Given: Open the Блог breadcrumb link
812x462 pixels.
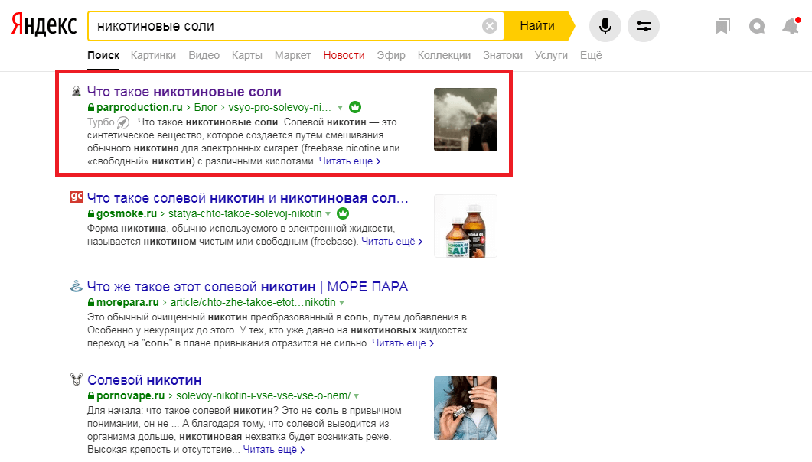Looking at the screenshot, I should click(x=206, y=107).
